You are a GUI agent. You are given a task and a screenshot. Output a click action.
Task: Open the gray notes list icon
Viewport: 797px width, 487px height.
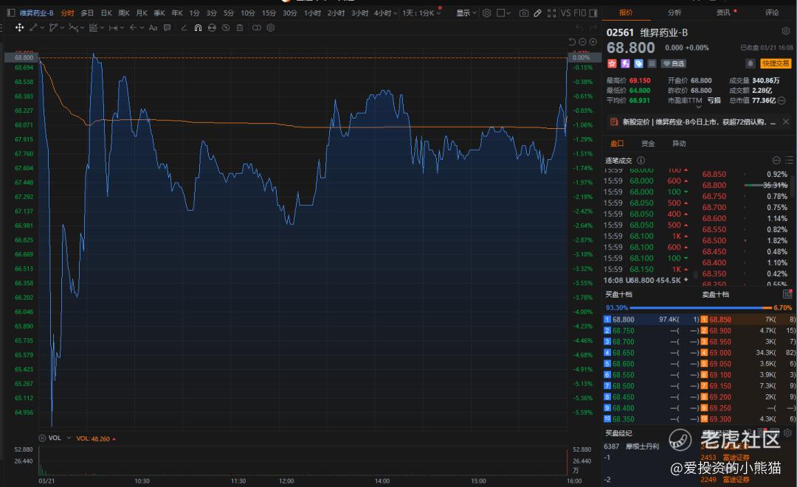652,63
